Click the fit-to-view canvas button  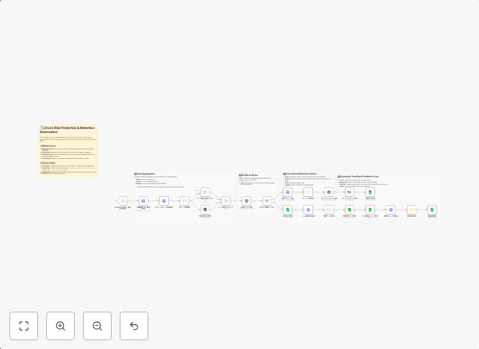pyautogui.click(x=24, y=326)
